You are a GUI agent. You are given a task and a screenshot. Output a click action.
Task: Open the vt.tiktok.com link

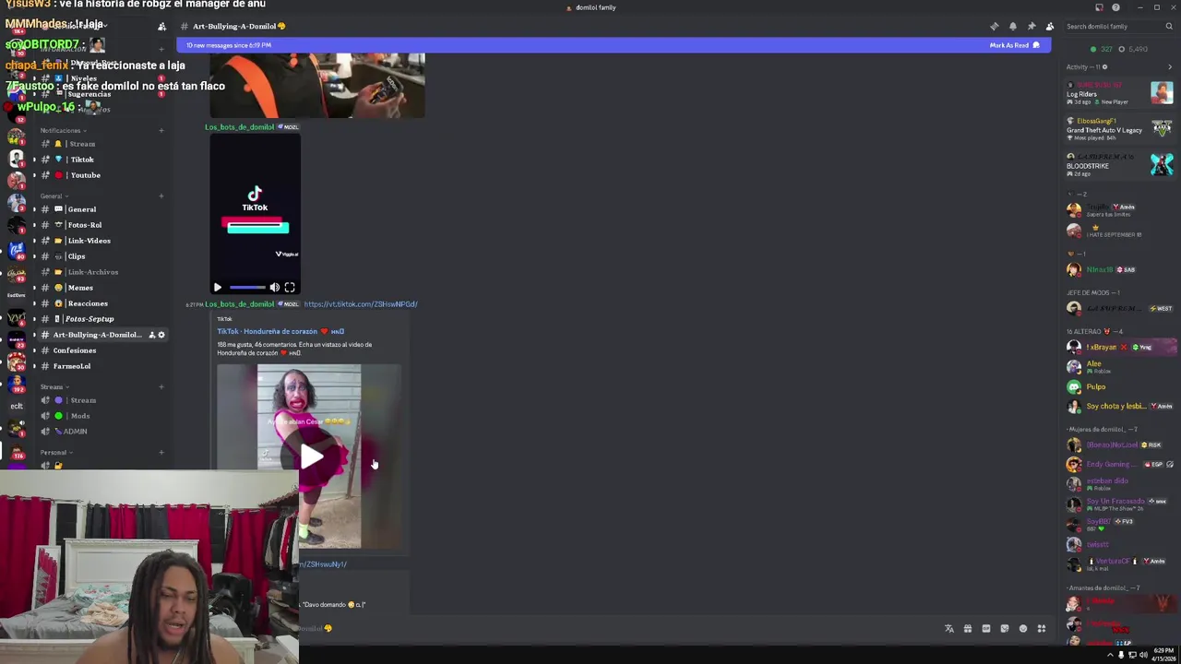361,304
